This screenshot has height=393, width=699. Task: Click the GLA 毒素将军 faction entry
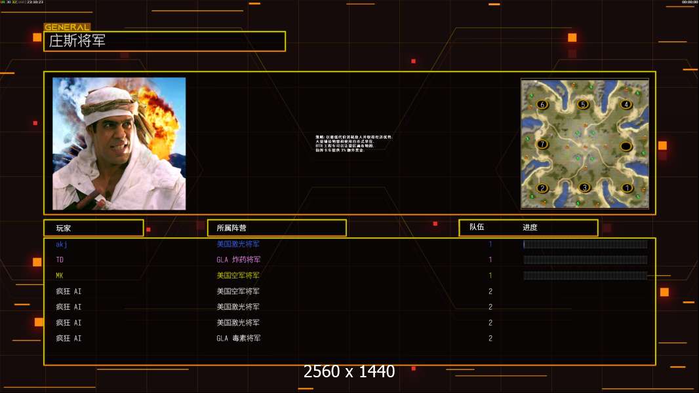(x=239, y=338)
